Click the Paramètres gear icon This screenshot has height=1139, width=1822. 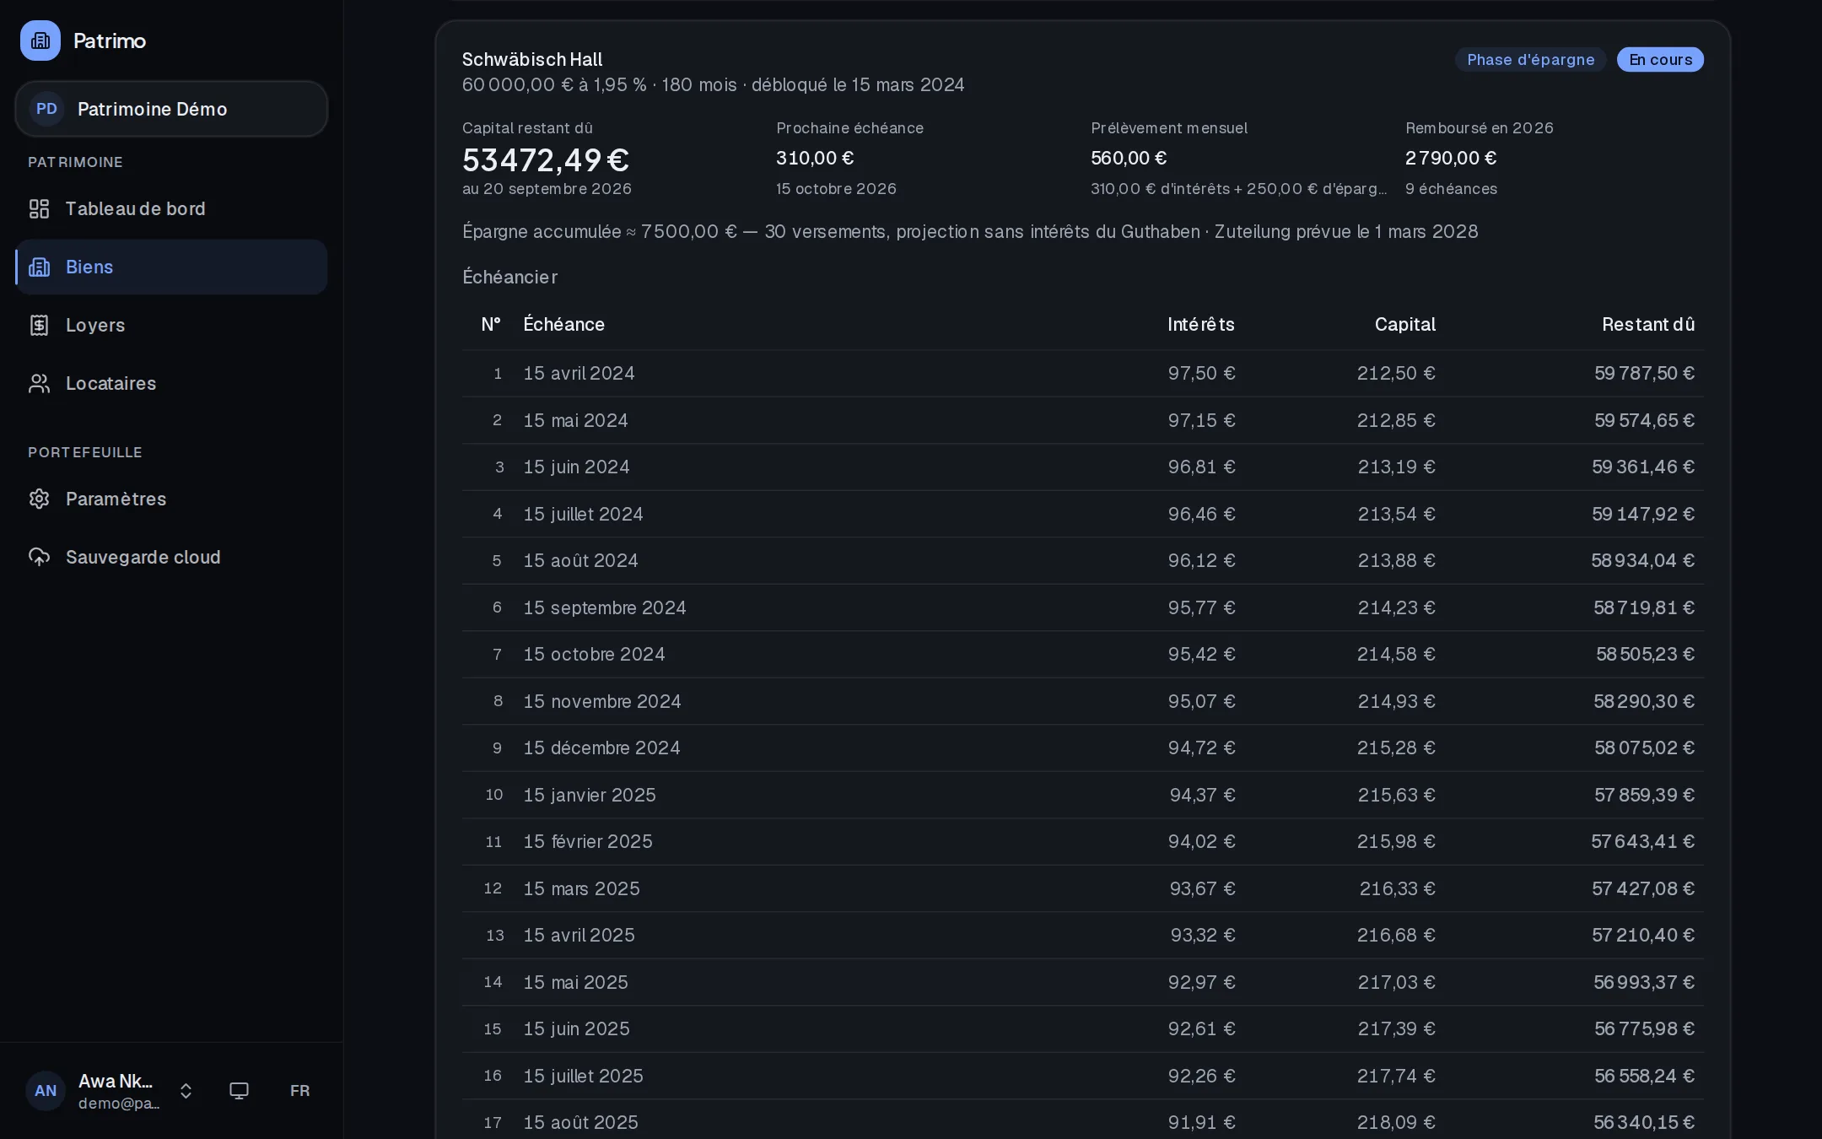click(x=39, y=499)
